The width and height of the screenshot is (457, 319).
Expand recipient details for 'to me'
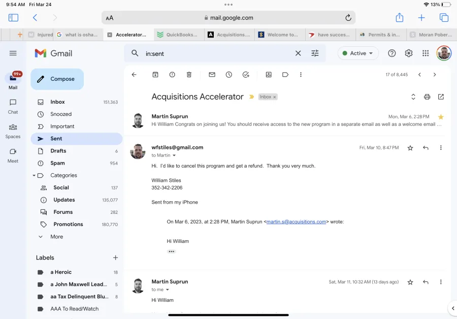(167, 290)
